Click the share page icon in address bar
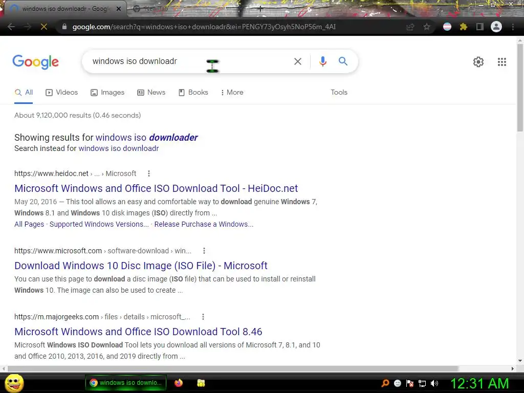This screenshot has height=393, width=524. [410, 27]
